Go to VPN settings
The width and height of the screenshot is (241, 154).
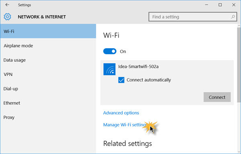coord(48,74)
